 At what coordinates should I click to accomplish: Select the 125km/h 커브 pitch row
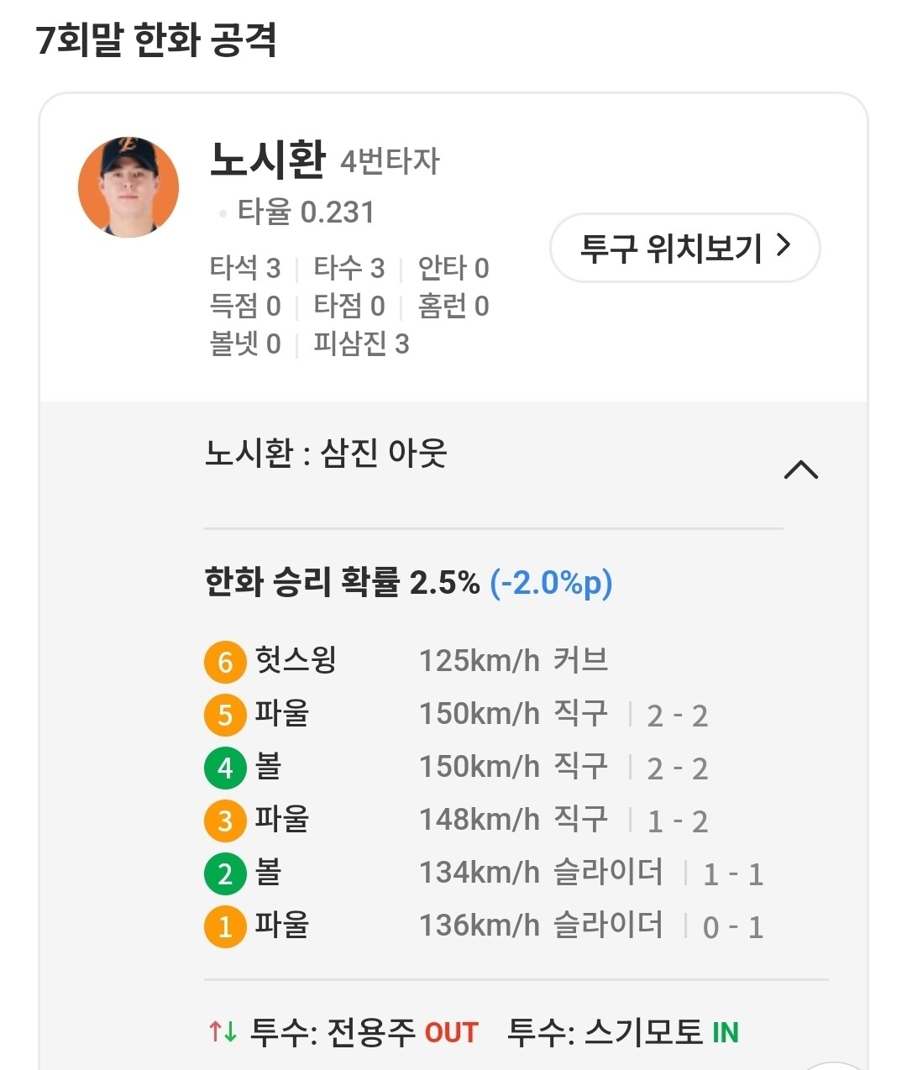[513, 661]
